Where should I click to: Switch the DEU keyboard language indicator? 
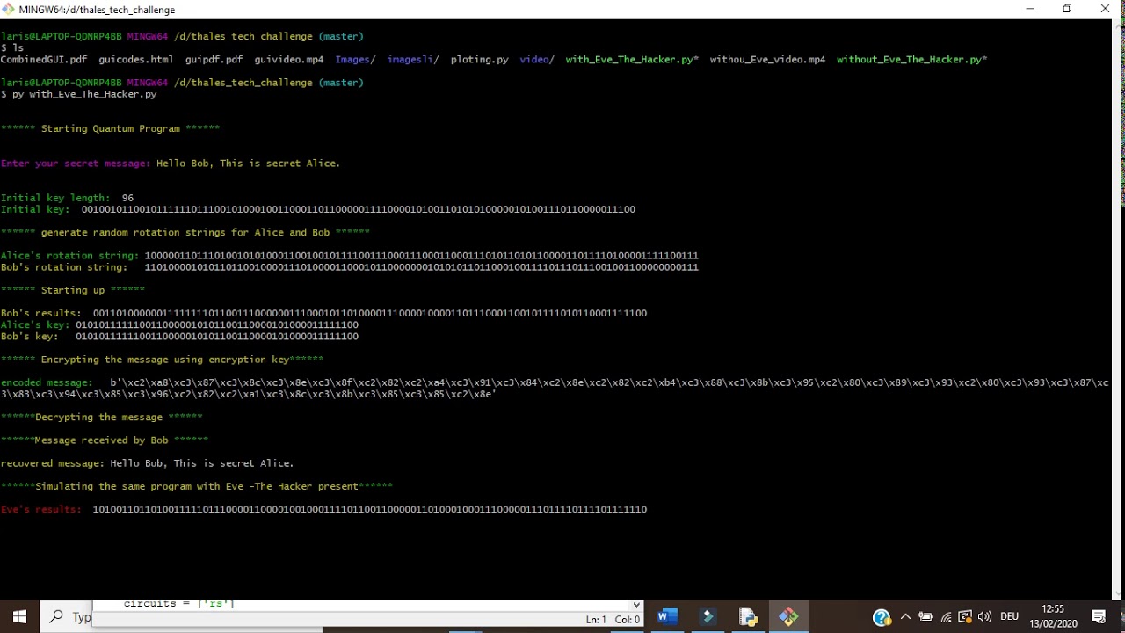coord(1009,617)
